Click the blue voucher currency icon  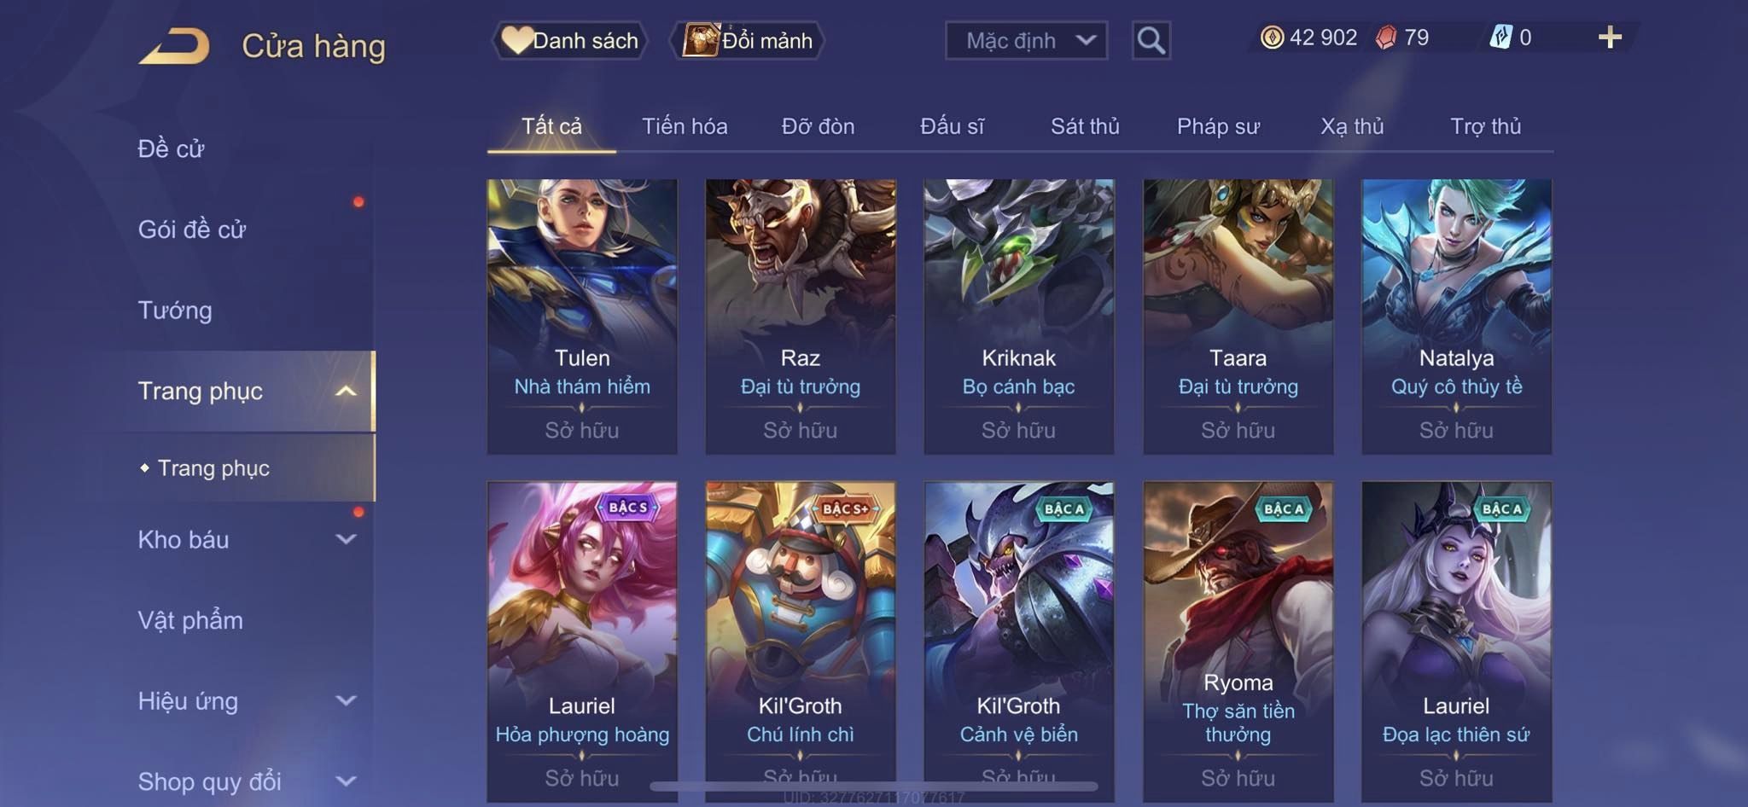point(1500,38)
